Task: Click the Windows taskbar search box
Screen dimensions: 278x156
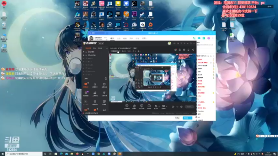Action: coord(24,154)
